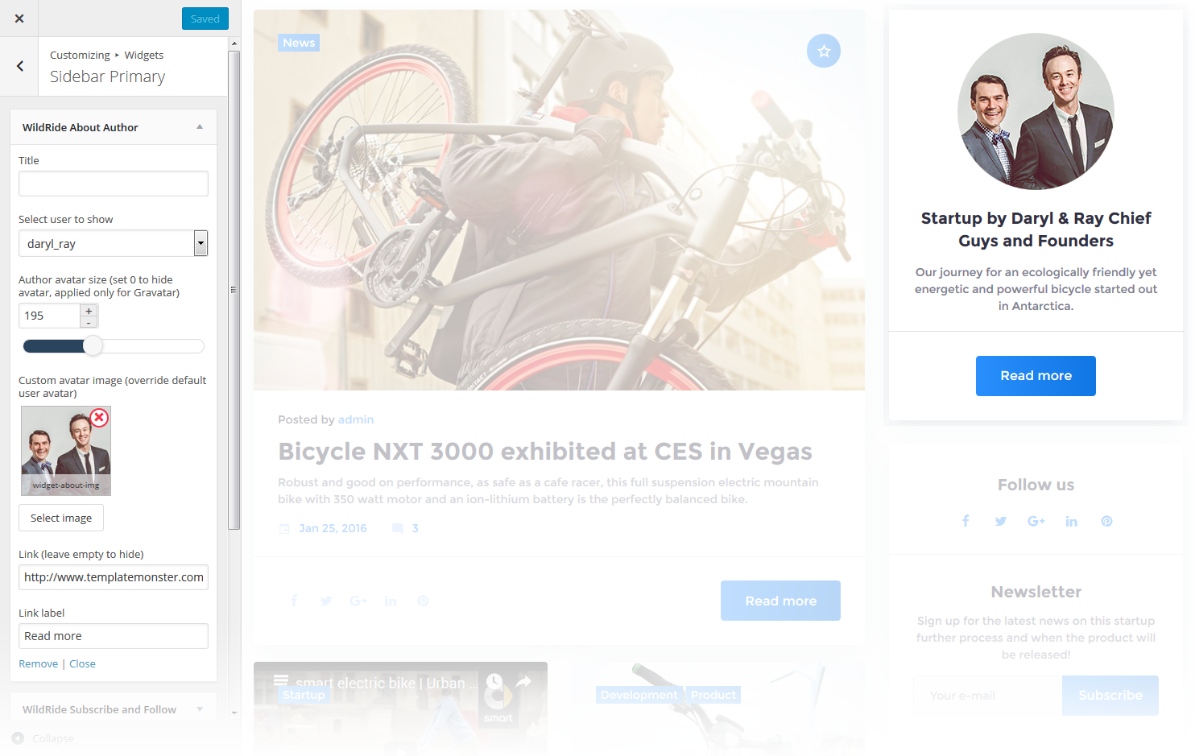Image resolution: width=1195 pixels, height=756 pixels.
Task: Click the Title input field
Action: [114, 184]
